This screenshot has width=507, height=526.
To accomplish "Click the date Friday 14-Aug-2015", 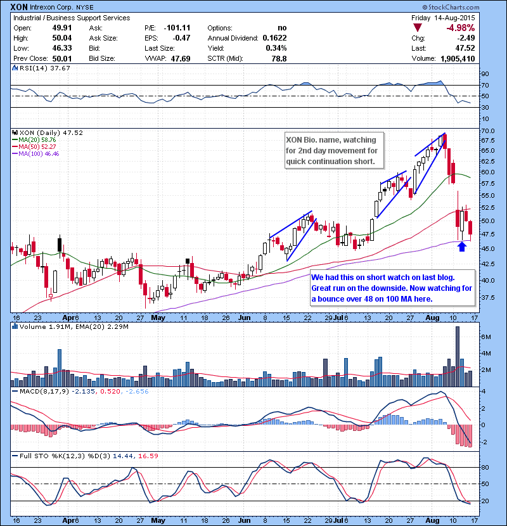I will point(443,18).
